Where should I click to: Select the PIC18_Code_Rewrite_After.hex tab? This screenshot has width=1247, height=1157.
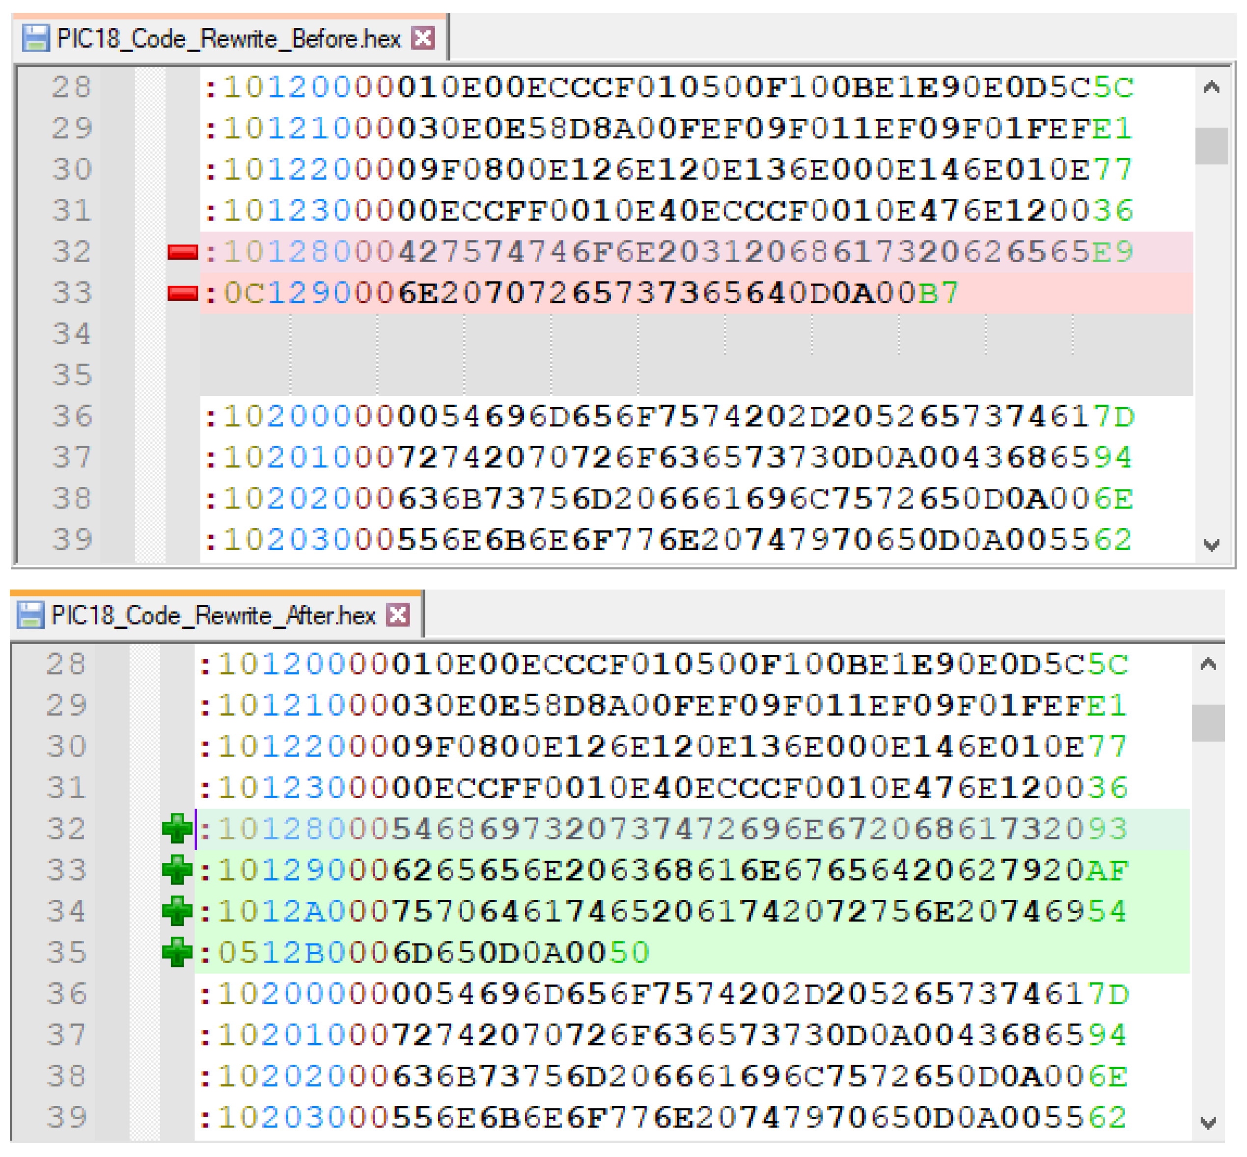213,616
